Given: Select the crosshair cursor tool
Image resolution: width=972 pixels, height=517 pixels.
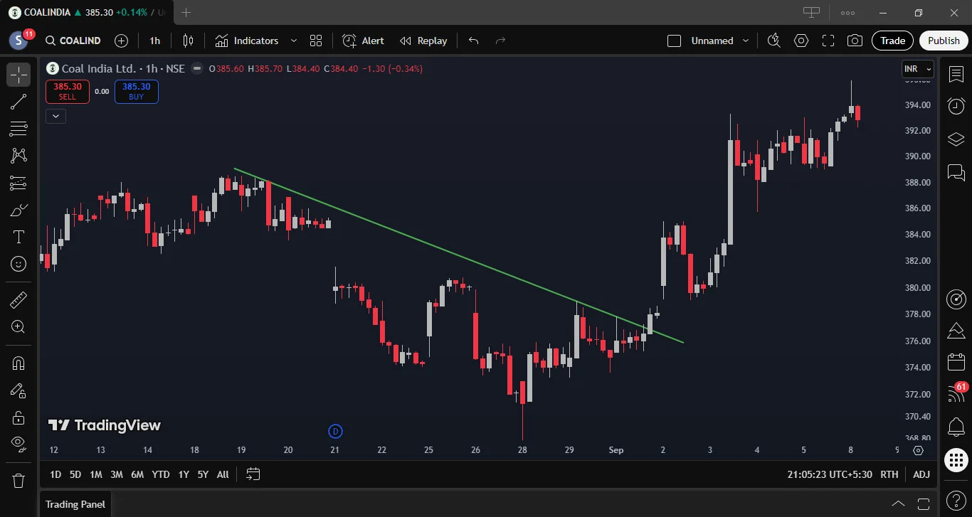Looking at the screenshot, I should point(19,75).
